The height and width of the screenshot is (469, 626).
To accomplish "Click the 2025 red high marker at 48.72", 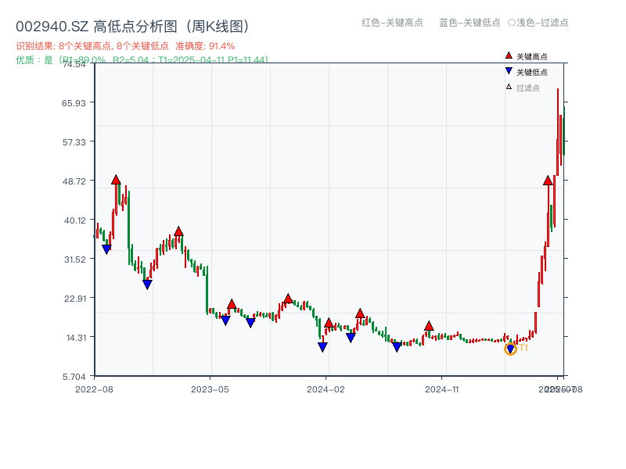I will 548,181.
